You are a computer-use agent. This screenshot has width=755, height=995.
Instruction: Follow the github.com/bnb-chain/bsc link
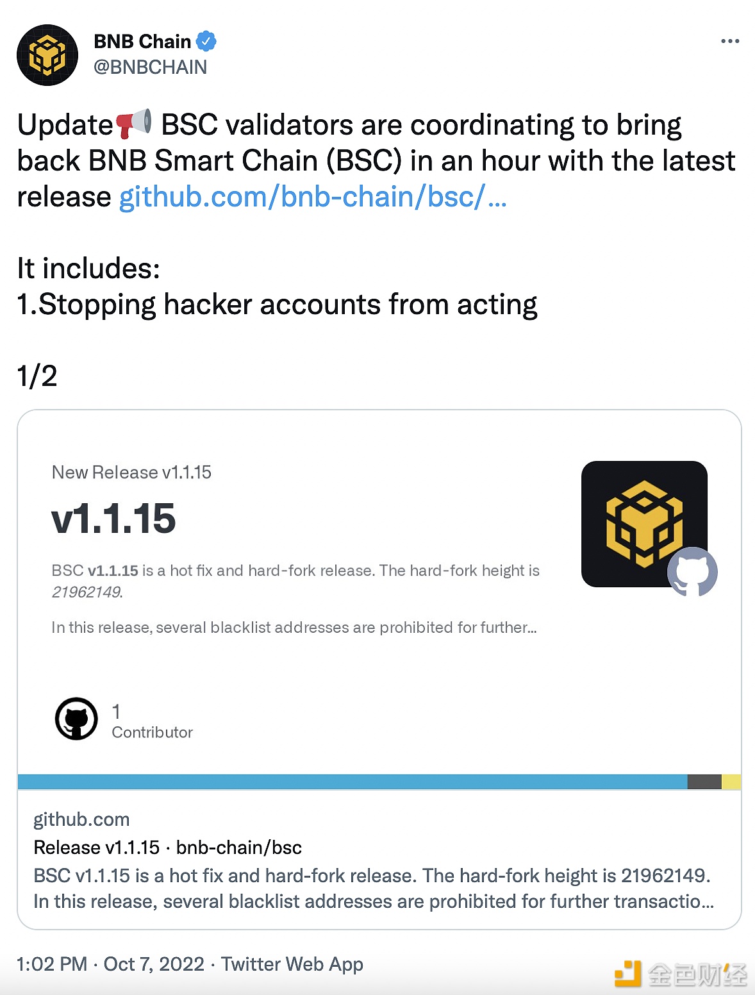pos(313,197)
